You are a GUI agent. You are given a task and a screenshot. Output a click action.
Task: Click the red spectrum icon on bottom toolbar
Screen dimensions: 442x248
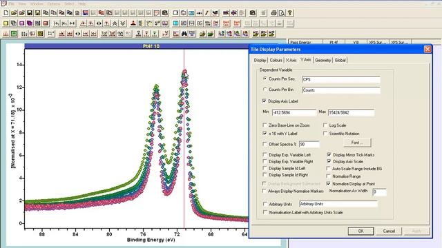[x=6, y=34]
